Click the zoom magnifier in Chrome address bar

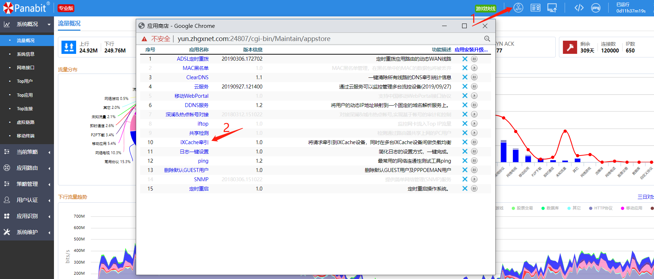tap(487, 39)
